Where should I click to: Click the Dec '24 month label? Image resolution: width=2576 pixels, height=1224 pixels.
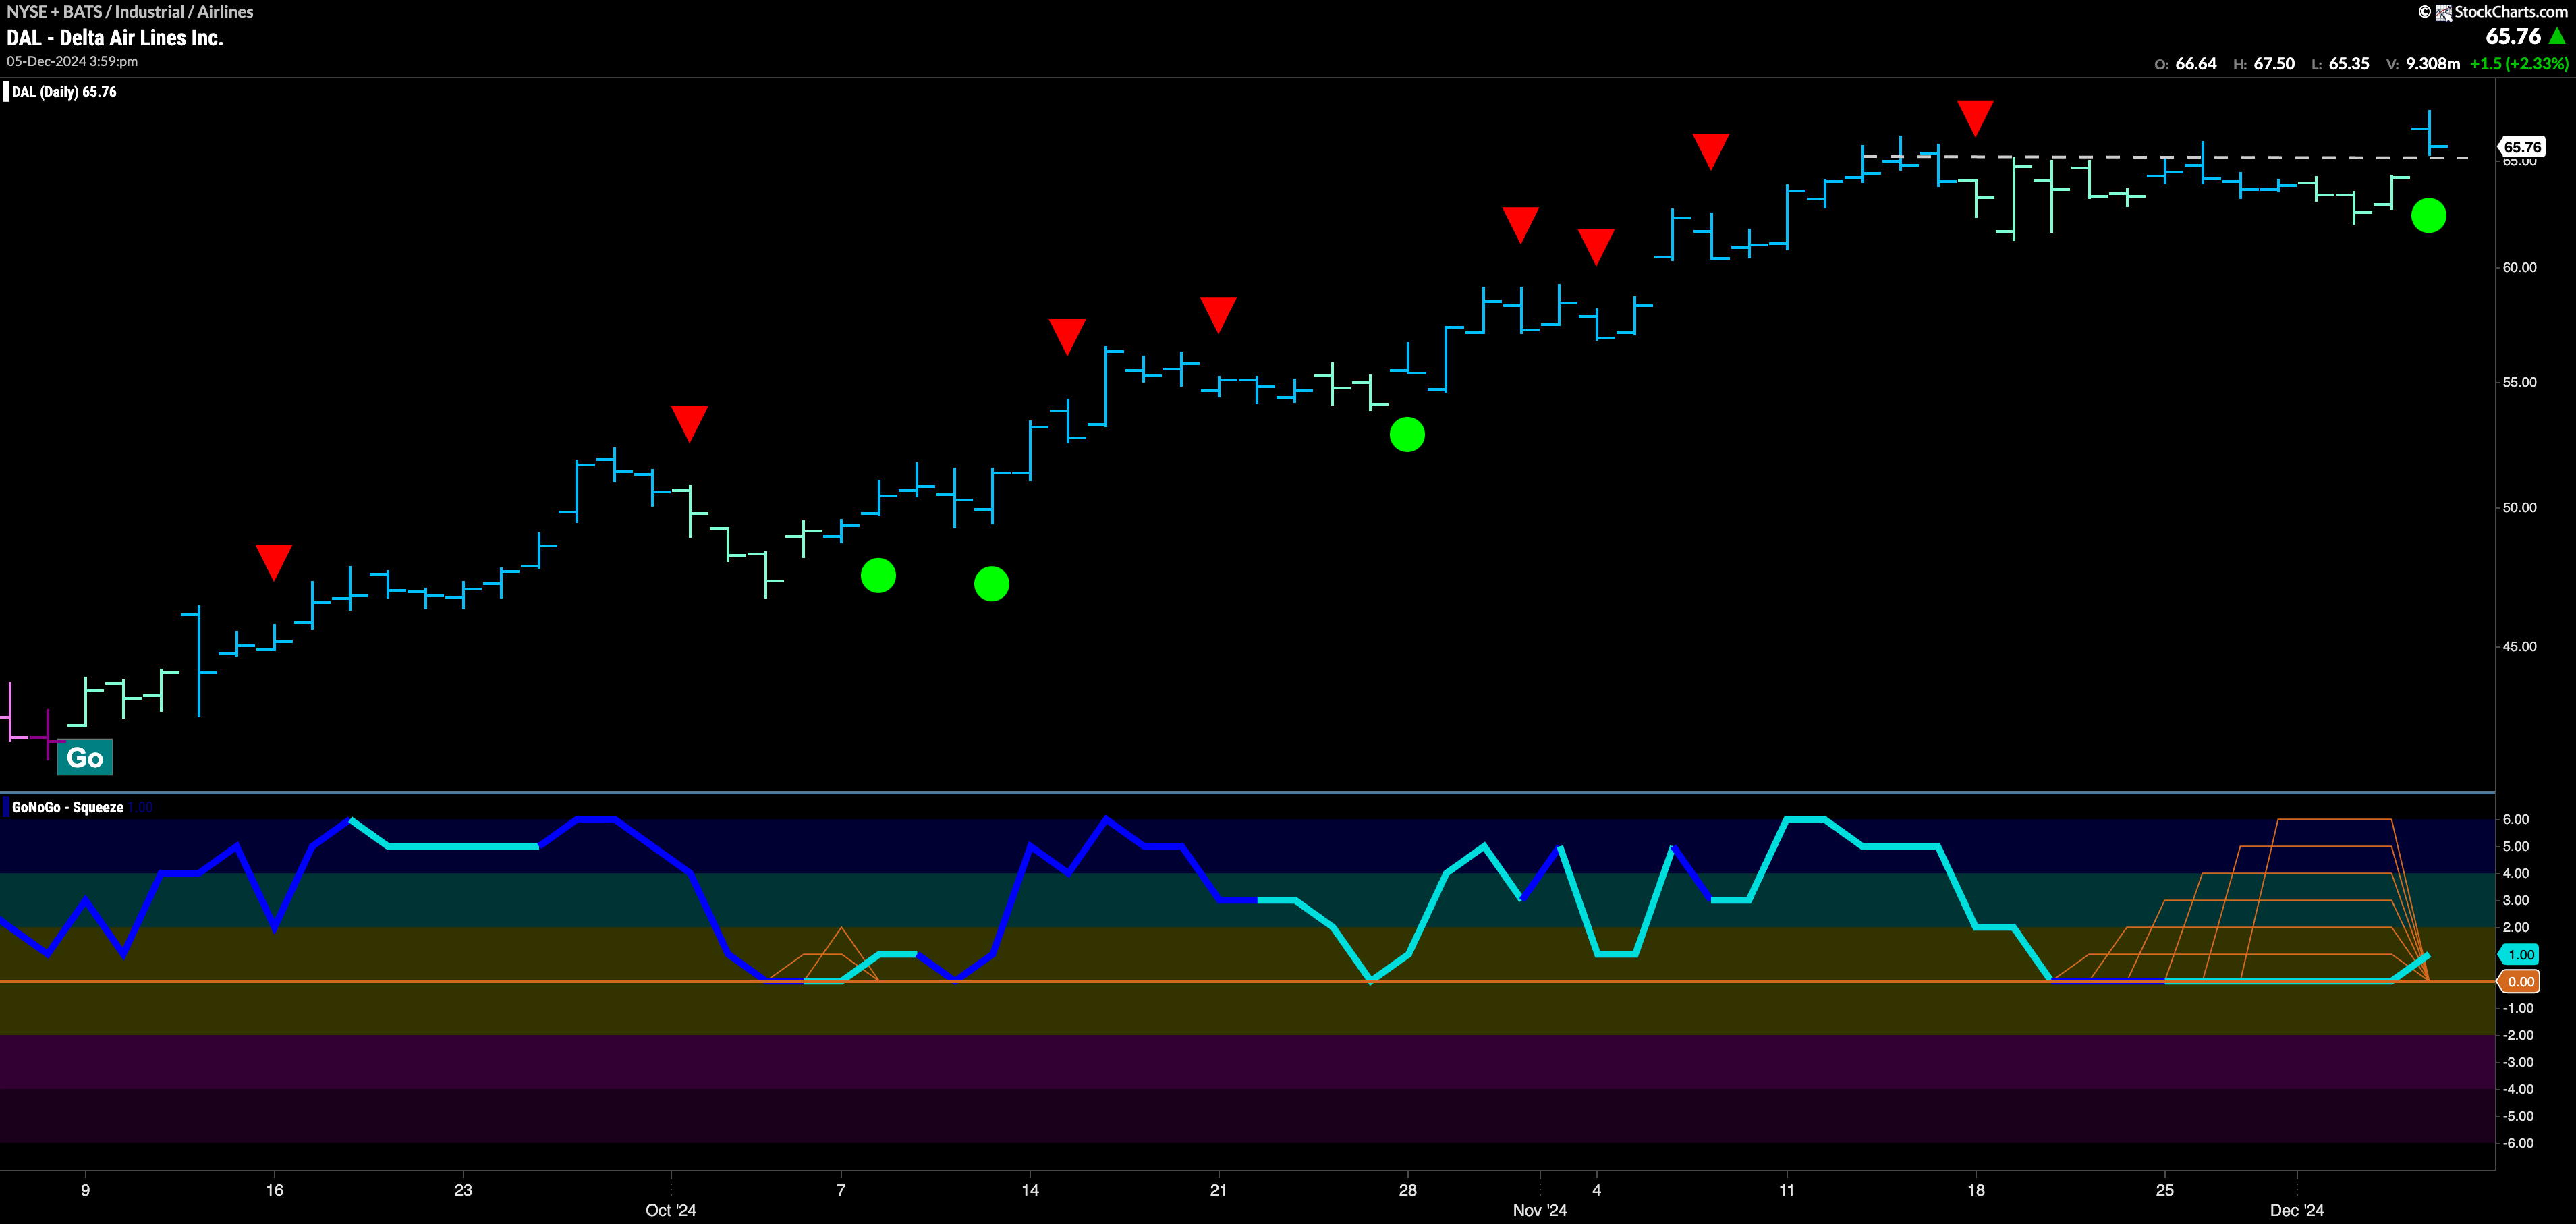point(2297,1210)
